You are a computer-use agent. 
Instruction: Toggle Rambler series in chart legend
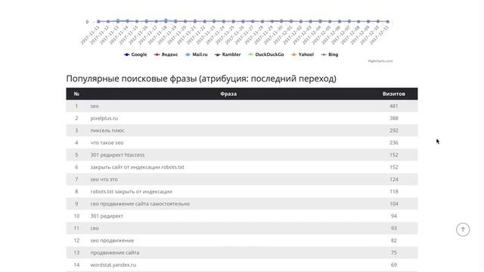coord(228,54)
